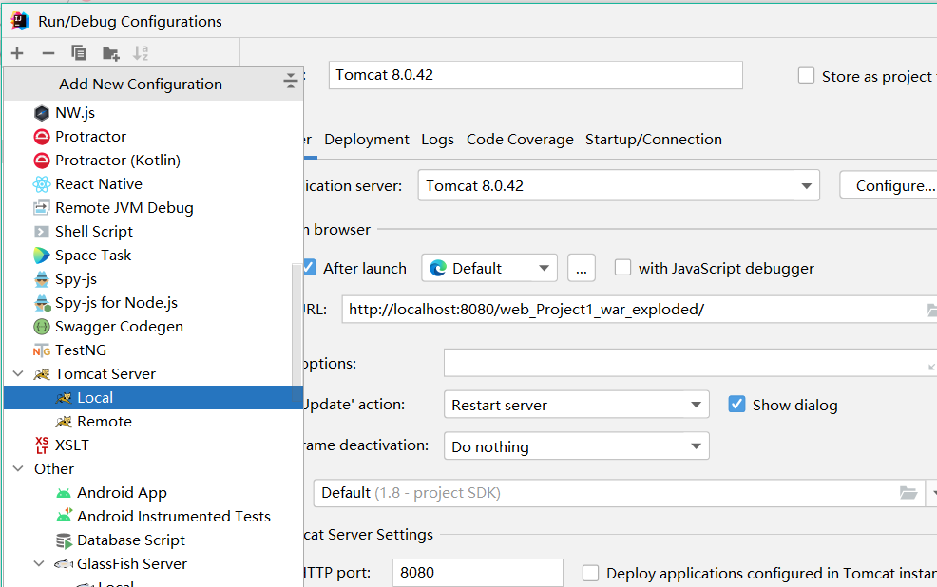Viewport: 937px width, 587px height.
Task: Click the Add New Configuration plus icon
Action: (x=17, y=53)
